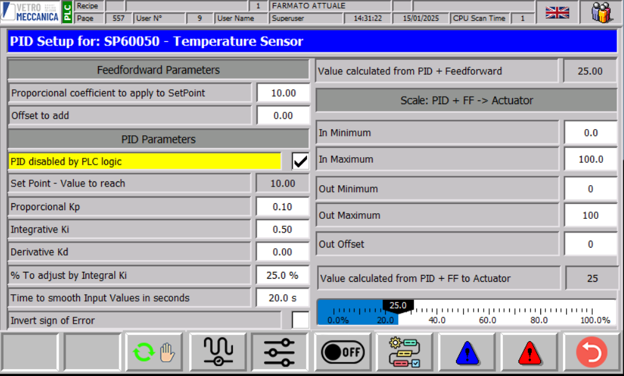The width and height of the screenshot is (624, 376).
Task: Edit % To adjust by Integral Ki field
Action: [x=283, y=275]
